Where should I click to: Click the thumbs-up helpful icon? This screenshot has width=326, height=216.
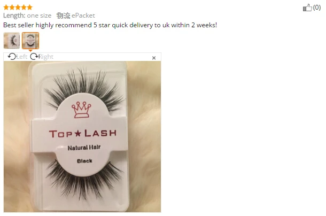point(307,7)
